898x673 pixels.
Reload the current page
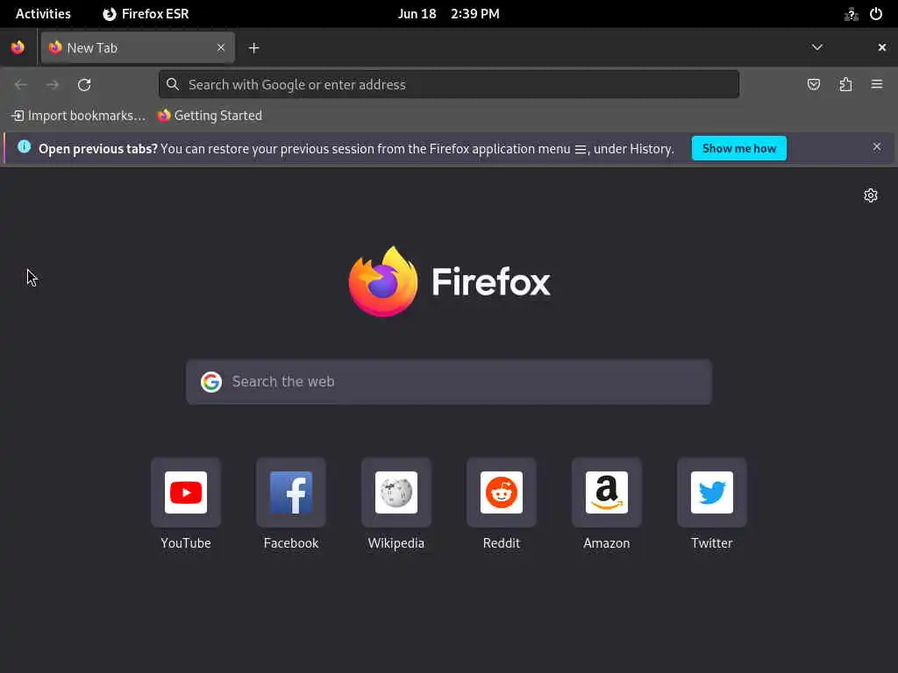[84, 85]
